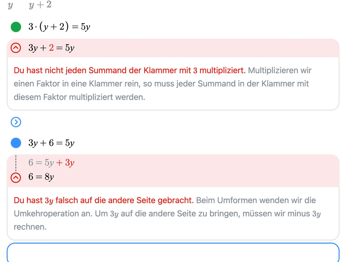Screen dimensions: 349x262
Task: Collapse the hint for 3y + 2 = 5y
Action: tap(16, 48)
